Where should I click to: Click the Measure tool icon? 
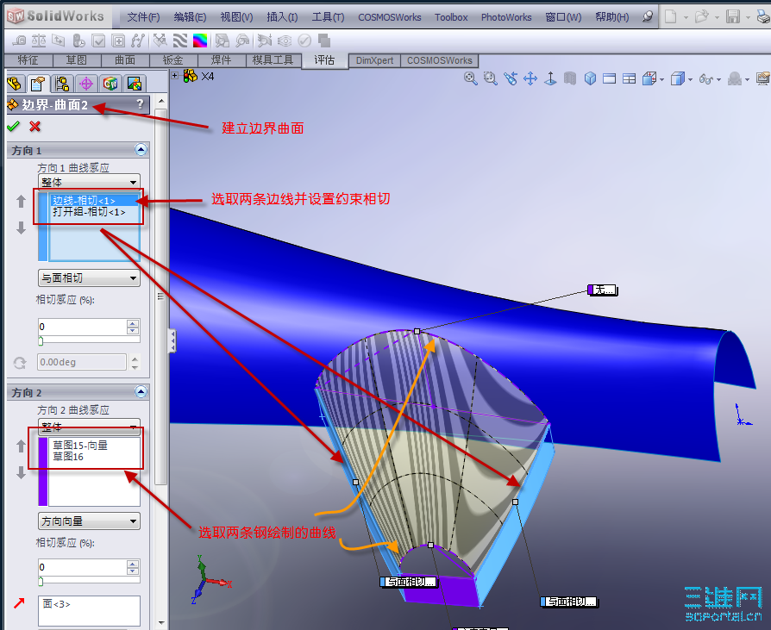19,41
